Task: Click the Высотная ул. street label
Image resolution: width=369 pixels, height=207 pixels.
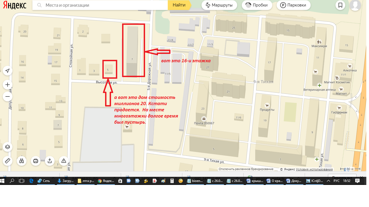Action: coord(107,83)
